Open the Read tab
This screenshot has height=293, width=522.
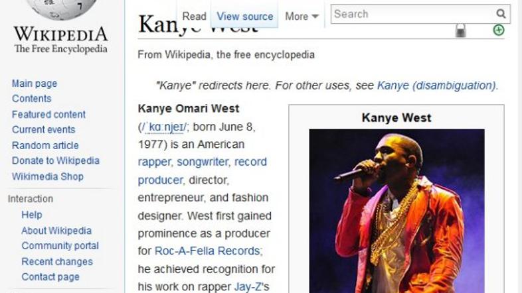click(x=195, y=17)
